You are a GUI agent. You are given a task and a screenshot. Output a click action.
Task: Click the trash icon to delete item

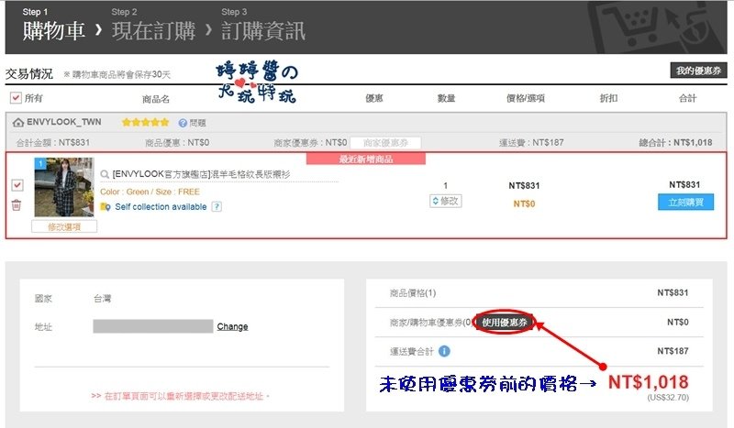point(17,205)
